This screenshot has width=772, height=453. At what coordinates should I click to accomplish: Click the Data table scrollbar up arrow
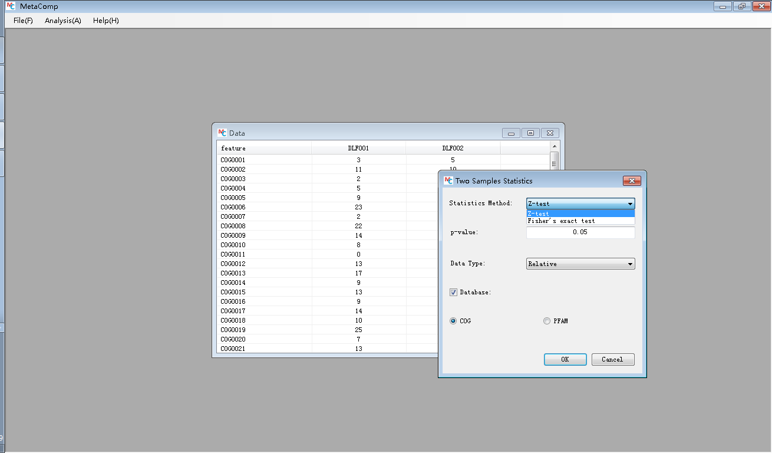554,146
